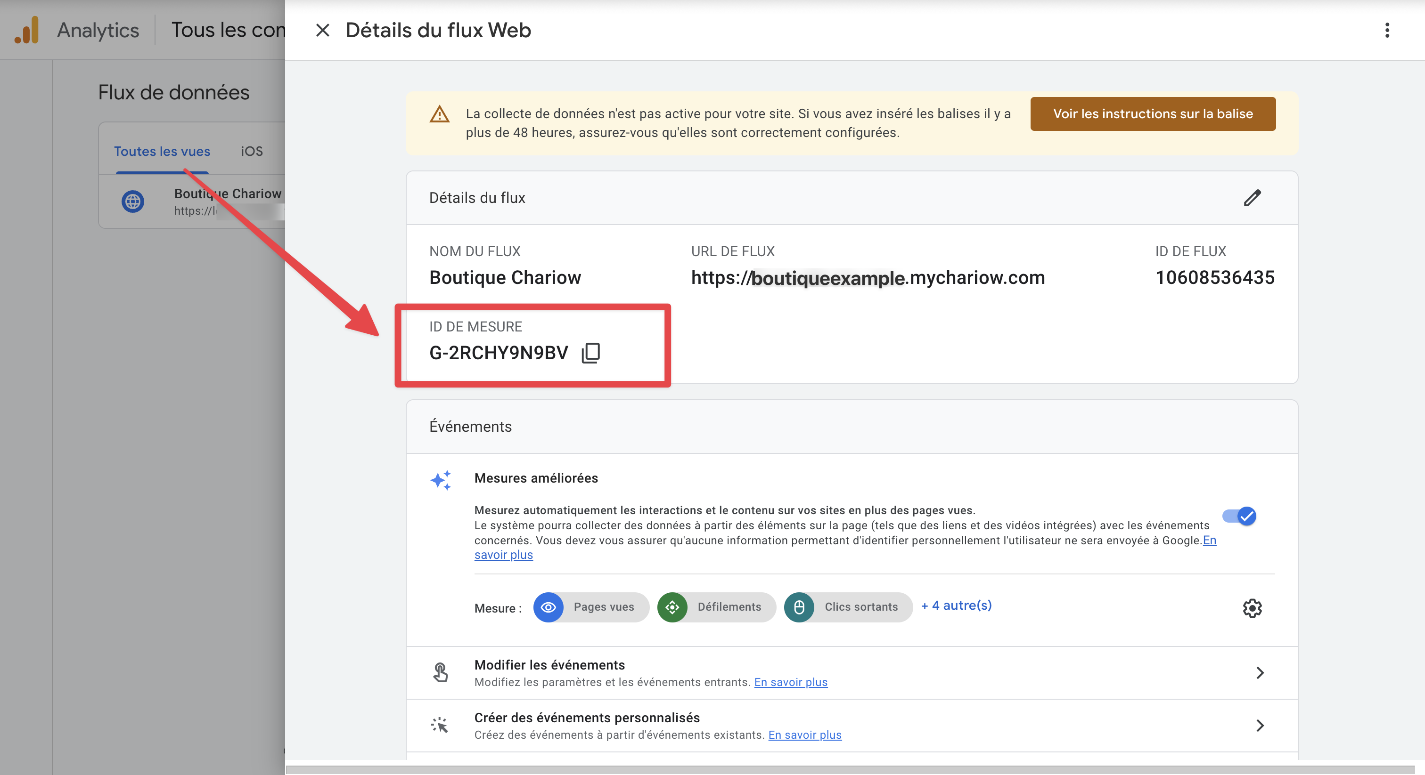
Task: Close the Détails du flux Web panel
Action: (x=322, y=31)
